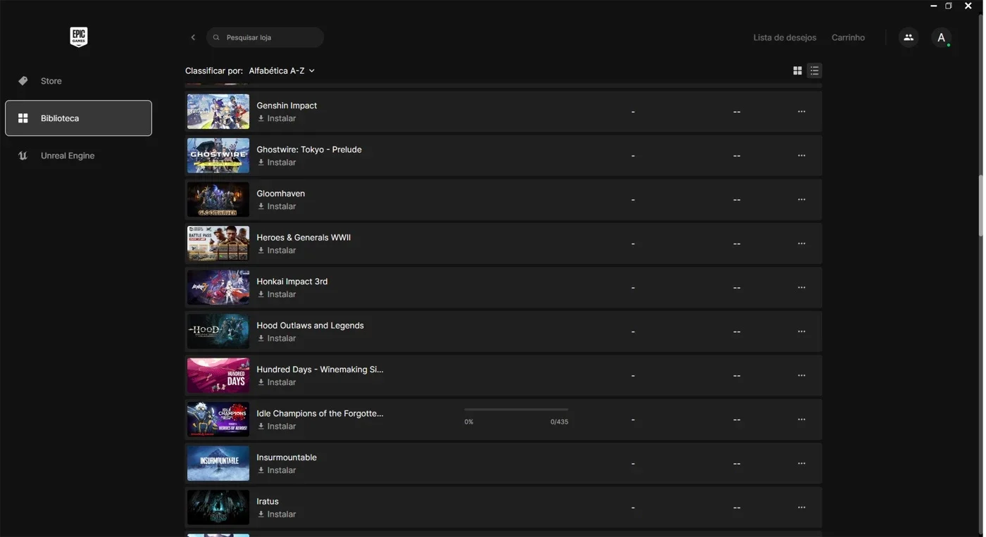Viewport: 986px width, 537px height.
Task: Open Iratus thumbnail
Action: 218,507
